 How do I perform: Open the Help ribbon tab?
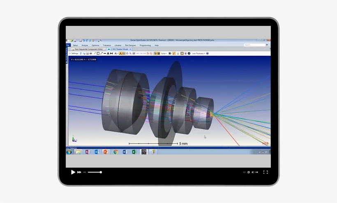point(157,45)
